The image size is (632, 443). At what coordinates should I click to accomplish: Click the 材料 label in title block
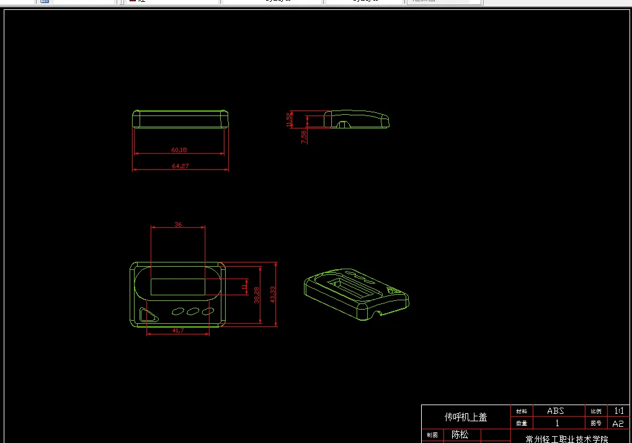point(521,411)
